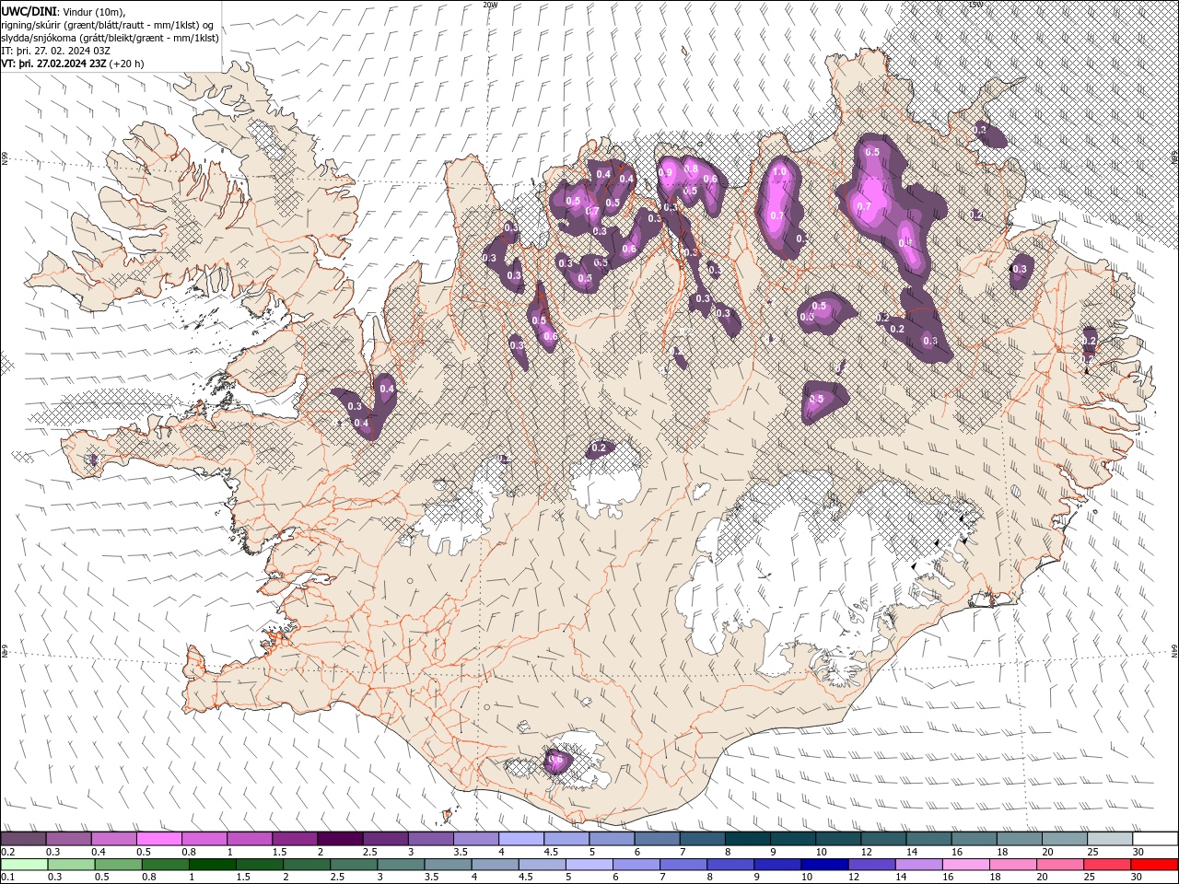This screenshot has height=884, width=1179.
Task: Click the darkest green 1 swatch in rain scale
Action: click(x=213, y=865)
